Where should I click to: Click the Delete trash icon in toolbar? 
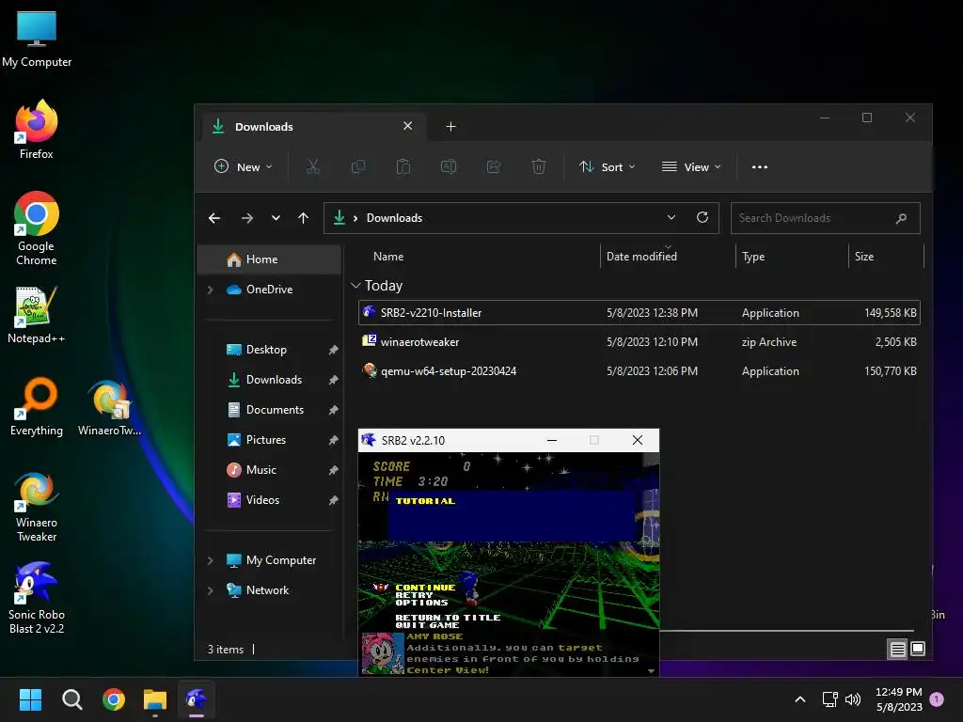tap(539, 167)
